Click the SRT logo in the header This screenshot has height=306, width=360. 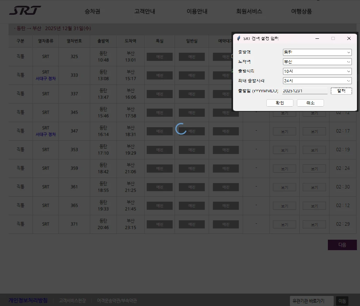tap(25, 10)
